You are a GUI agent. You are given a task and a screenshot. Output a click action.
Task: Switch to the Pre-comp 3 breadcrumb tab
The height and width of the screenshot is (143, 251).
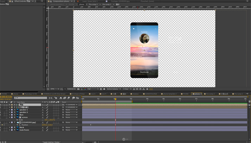93,5
